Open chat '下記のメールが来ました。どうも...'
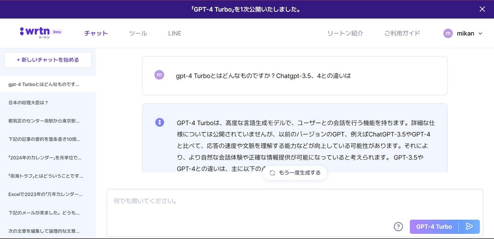494x239 pixels. click(48, 213)
